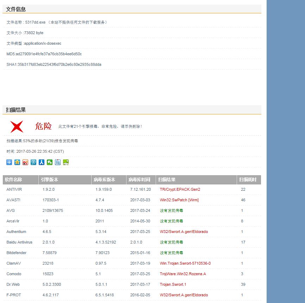This screenshot has width=305, height=303.
Task: Select the AVAST! software name cell
Action: (13, 200)
